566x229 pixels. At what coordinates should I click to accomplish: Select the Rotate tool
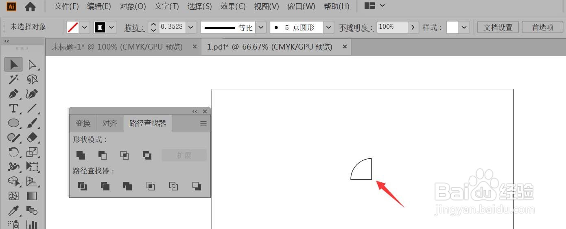13,152
